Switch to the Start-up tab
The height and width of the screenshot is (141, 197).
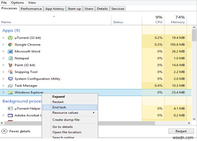coord(74,9)
